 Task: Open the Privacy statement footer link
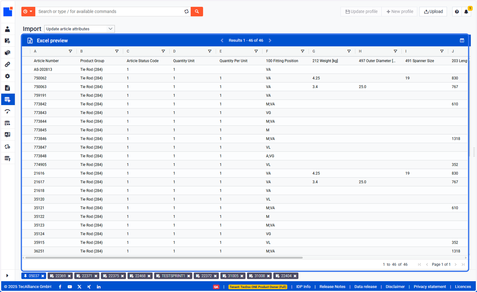pyautogui.click(x=430, y=287)
